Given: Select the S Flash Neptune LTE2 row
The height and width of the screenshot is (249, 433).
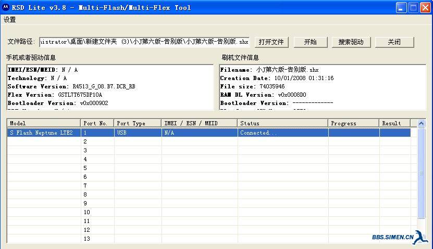Looking at the screenshot, I should pos(209,133).
